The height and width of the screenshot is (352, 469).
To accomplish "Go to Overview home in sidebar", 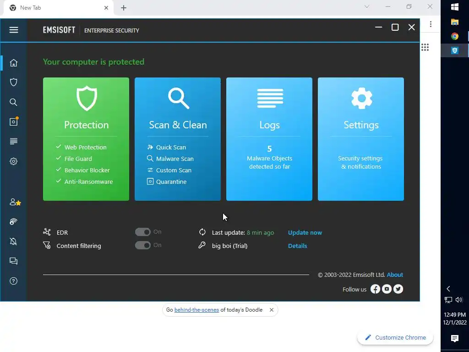I will tap(13, 63).
